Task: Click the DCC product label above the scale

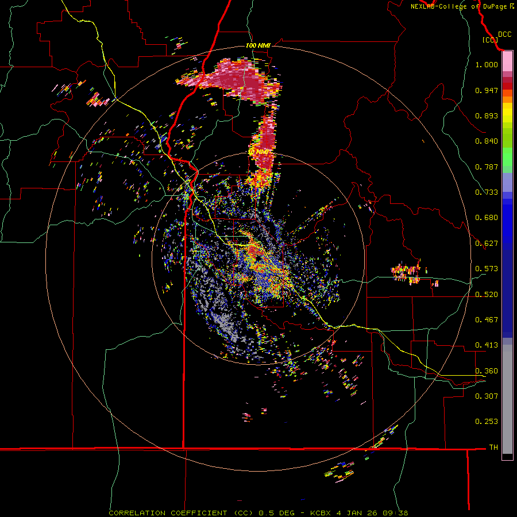Action: [504, 34]
